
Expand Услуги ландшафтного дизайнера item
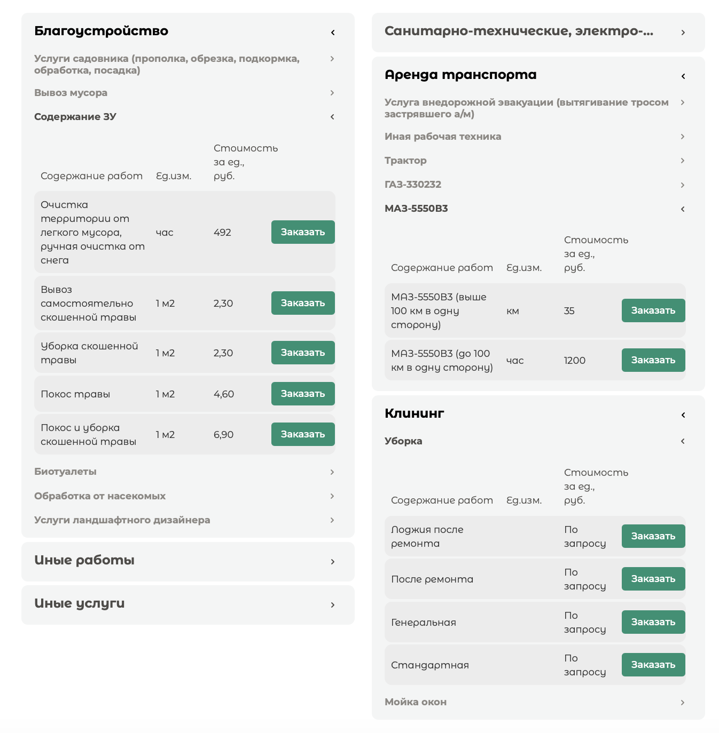[x=332, y=520]
